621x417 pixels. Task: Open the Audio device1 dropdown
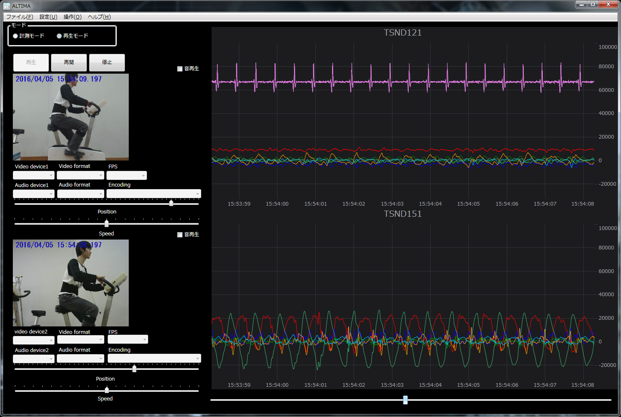click(34, 194)
